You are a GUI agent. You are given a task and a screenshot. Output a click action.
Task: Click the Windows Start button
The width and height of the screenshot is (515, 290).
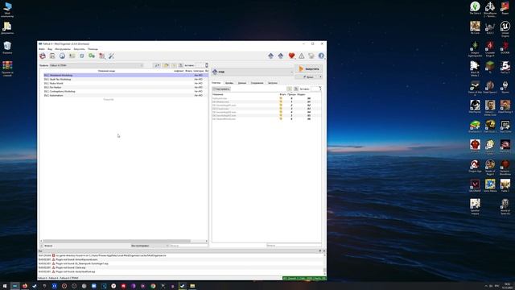[x=5, y=286]
